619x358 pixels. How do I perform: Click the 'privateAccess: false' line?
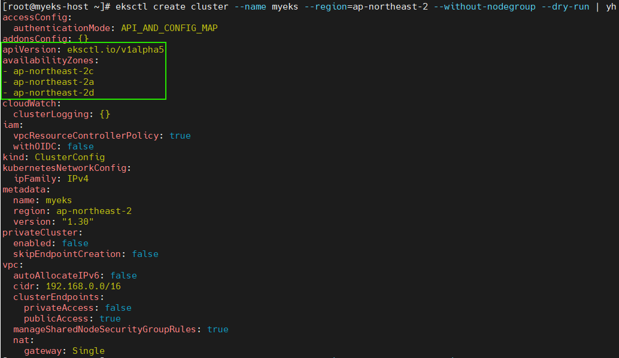point(77,308)
